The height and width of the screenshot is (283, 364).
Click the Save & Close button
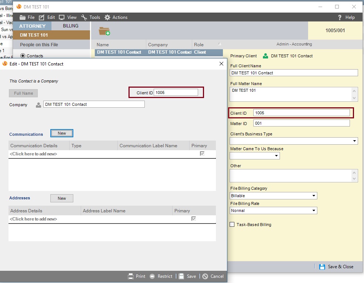click(336, 267)
